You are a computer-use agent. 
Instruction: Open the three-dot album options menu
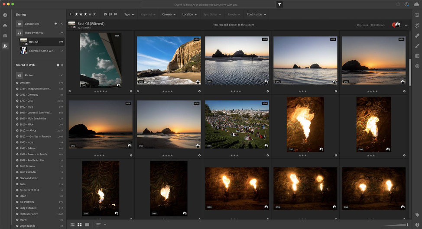406,26
